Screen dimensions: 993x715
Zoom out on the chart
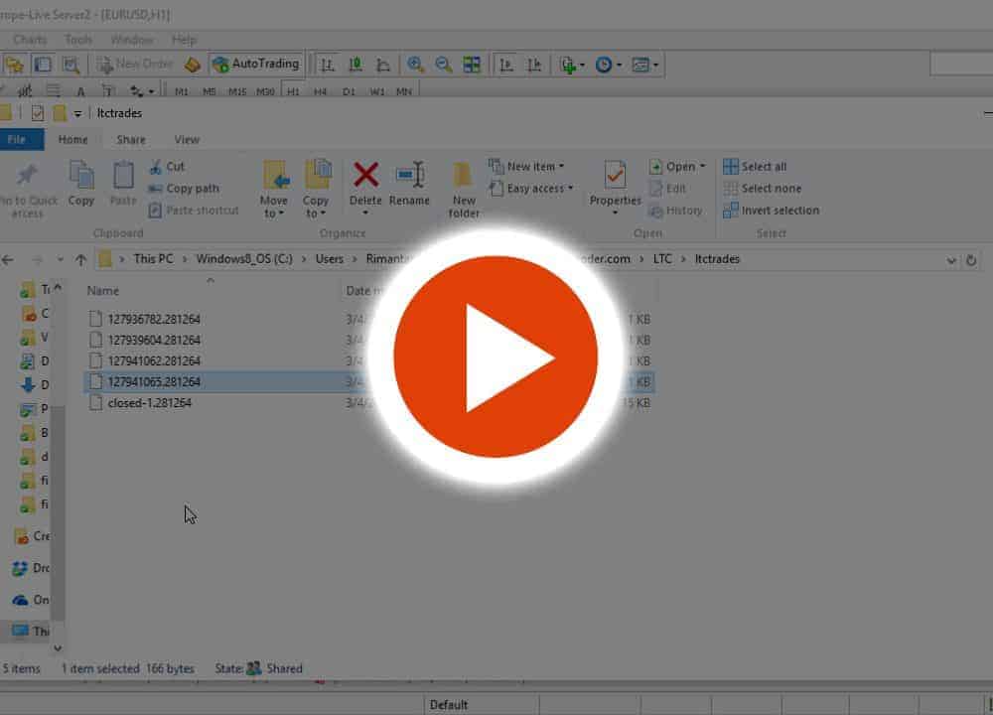pos(443,65)
